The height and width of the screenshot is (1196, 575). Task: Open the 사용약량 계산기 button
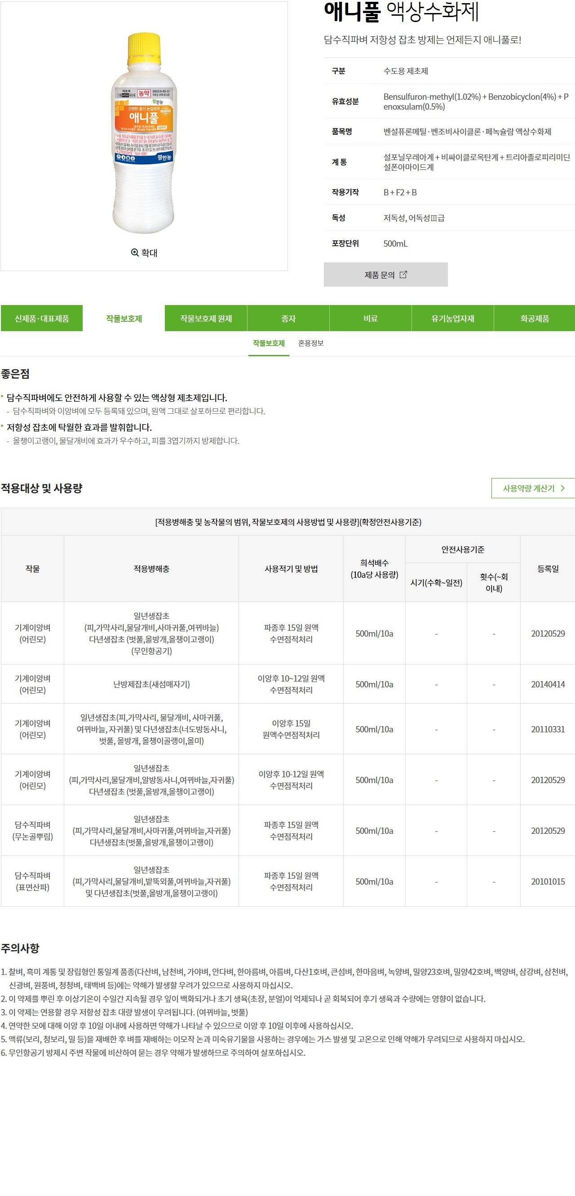[533, 488]
